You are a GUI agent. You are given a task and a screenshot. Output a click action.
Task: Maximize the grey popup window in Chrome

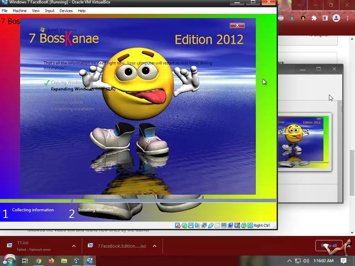[319, 69]
